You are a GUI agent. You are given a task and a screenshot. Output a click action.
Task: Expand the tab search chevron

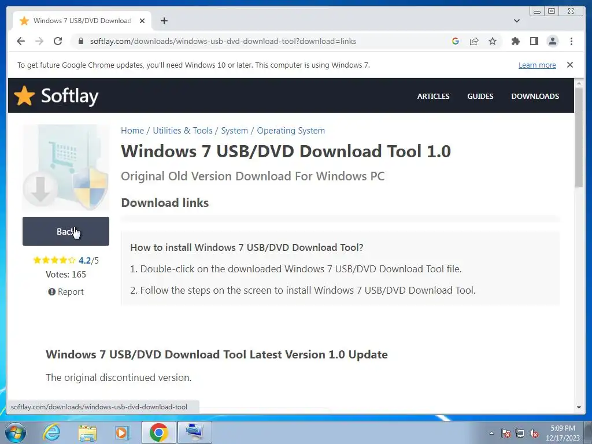(517, 21)
